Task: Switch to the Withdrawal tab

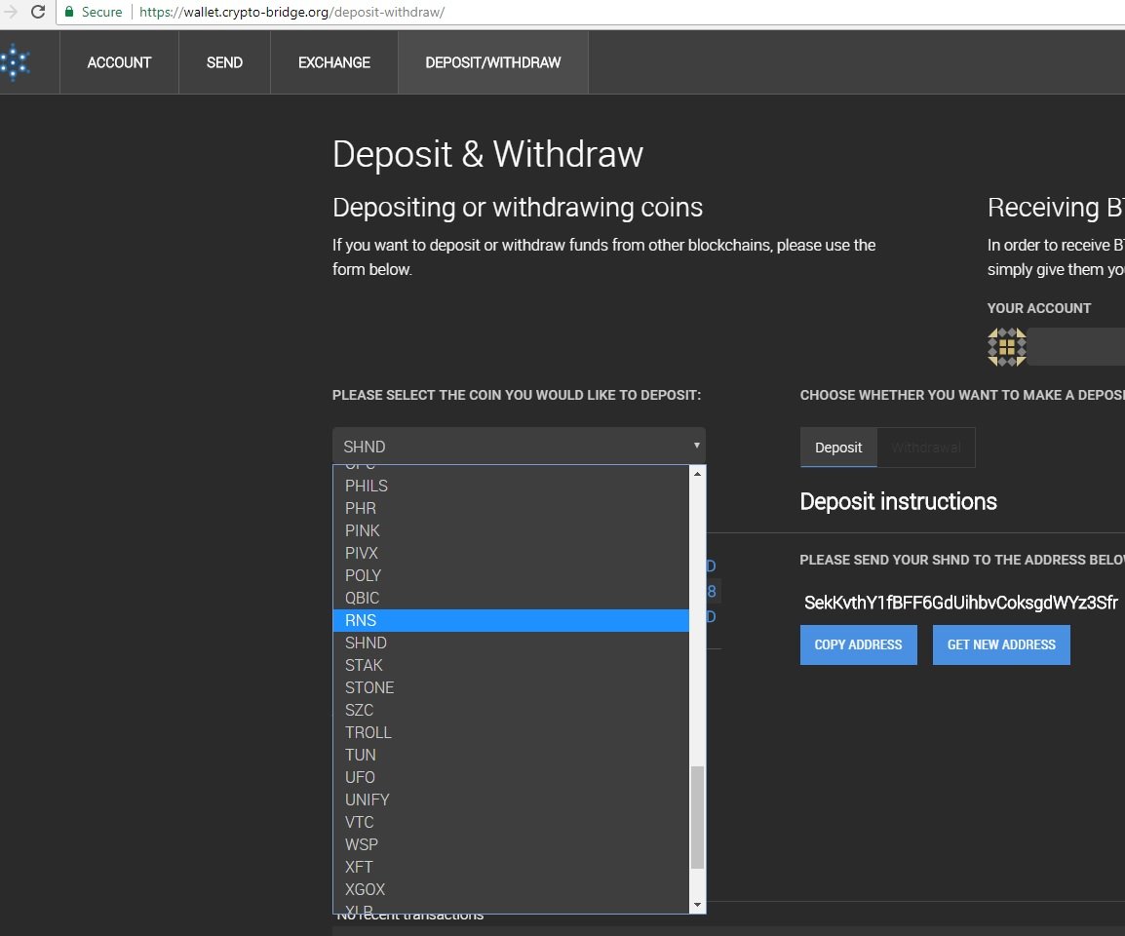Action: coord(925,448)
